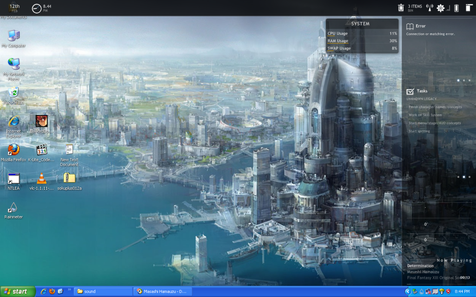
Task: Launch Mozilla Firefox desktop shortcut
Action: point(13,152)
